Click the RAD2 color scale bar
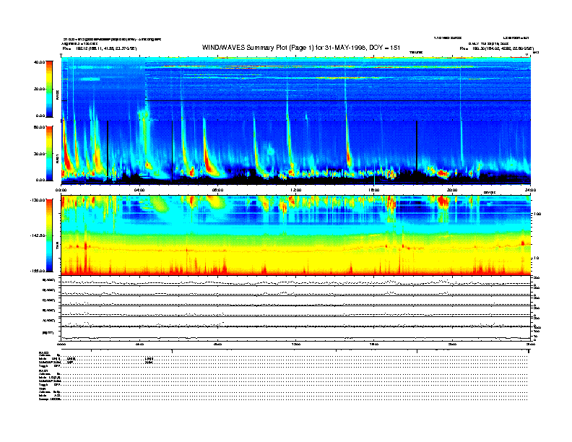Viewport: 572px width, 442px height. pos(49,89)
